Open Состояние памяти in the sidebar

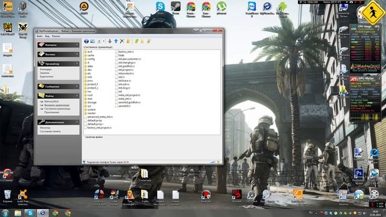click(50, 131)
